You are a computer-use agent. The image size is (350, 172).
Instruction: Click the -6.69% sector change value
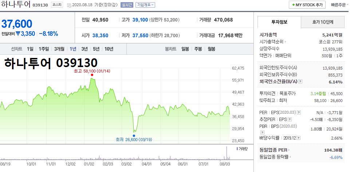tap(336, 157)
